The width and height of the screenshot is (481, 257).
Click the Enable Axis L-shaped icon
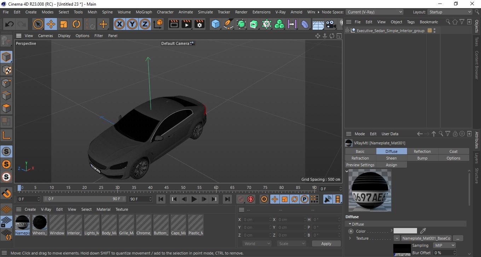[6, 135]
